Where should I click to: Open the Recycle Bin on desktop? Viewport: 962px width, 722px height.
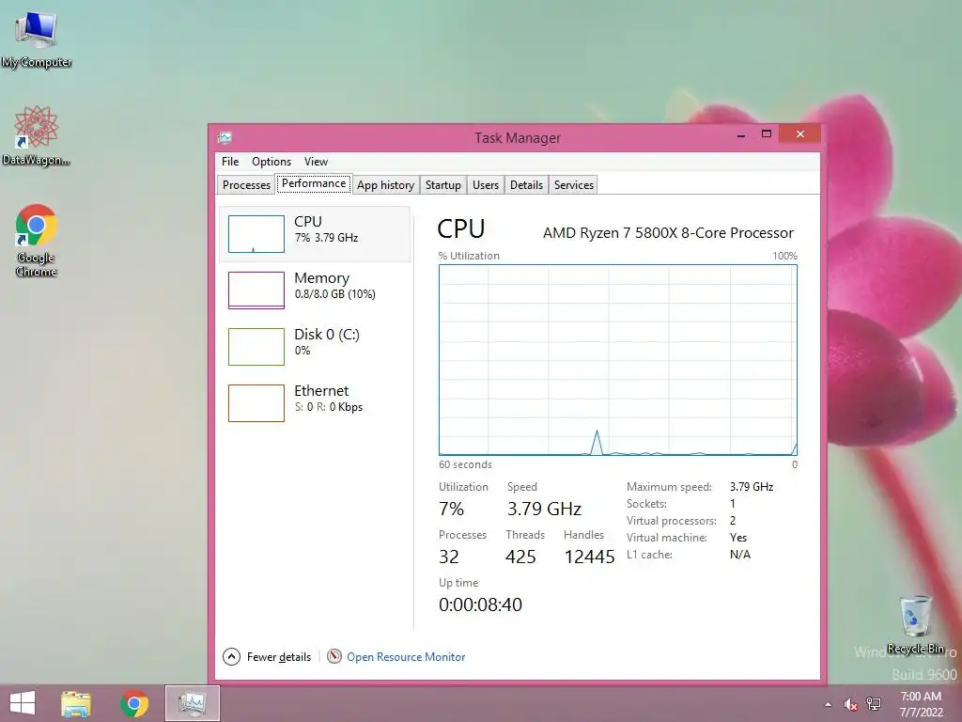click(x=915, y=625)
